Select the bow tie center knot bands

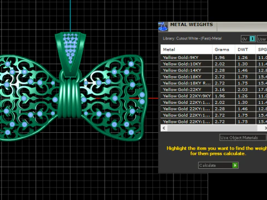[x=70, y=98]
